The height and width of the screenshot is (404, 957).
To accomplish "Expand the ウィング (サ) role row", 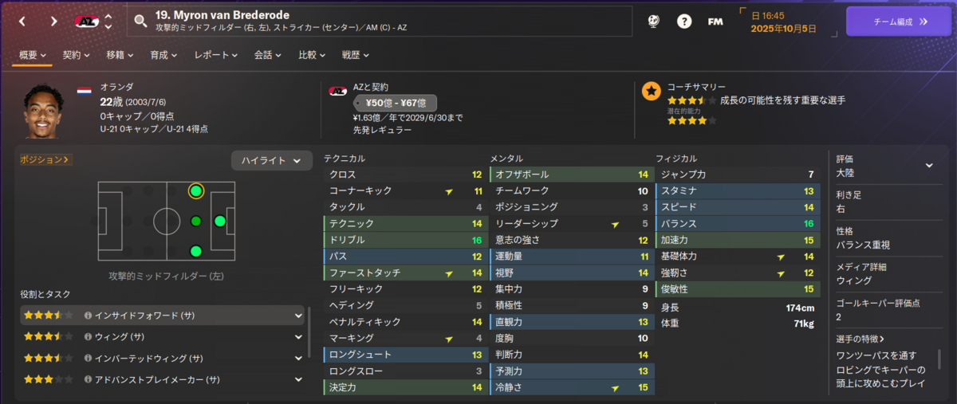I will [x=162, y=337].
